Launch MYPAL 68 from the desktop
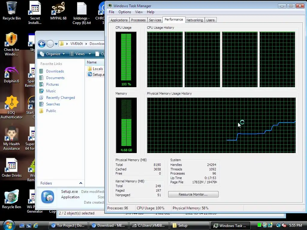The image size is (307, 230). 58,11
